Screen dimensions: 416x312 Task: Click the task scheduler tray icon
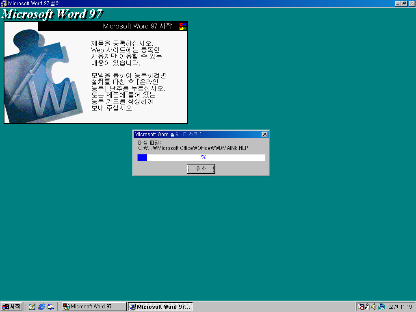(360, 307)
